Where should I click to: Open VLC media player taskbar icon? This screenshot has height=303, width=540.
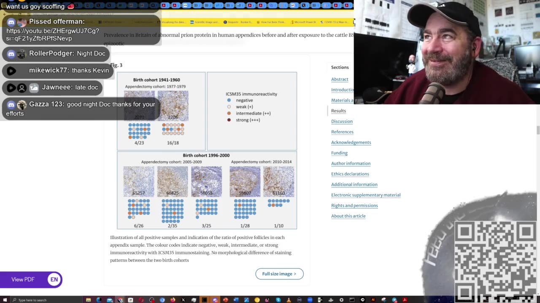tap(289, 300)
